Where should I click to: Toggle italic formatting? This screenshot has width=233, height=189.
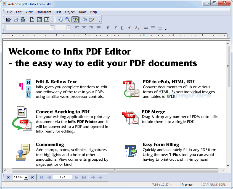(115, 28)
